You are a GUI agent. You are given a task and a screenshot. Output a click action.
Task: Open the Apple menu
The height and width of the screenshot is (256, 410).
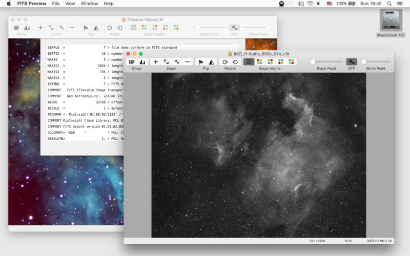[x=9, y=4]
